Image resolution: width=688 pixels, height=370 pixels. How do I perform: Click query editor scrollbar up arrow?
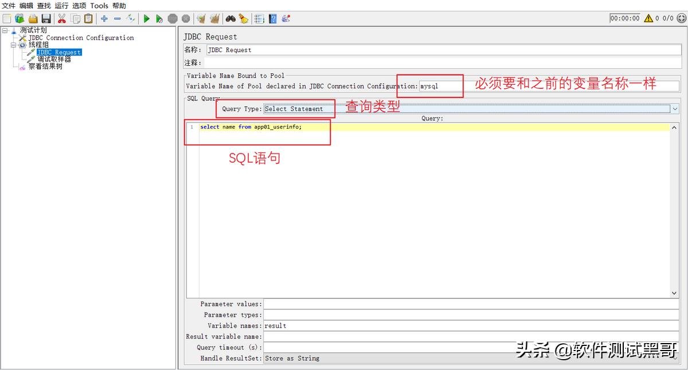[x=674, y=127]
